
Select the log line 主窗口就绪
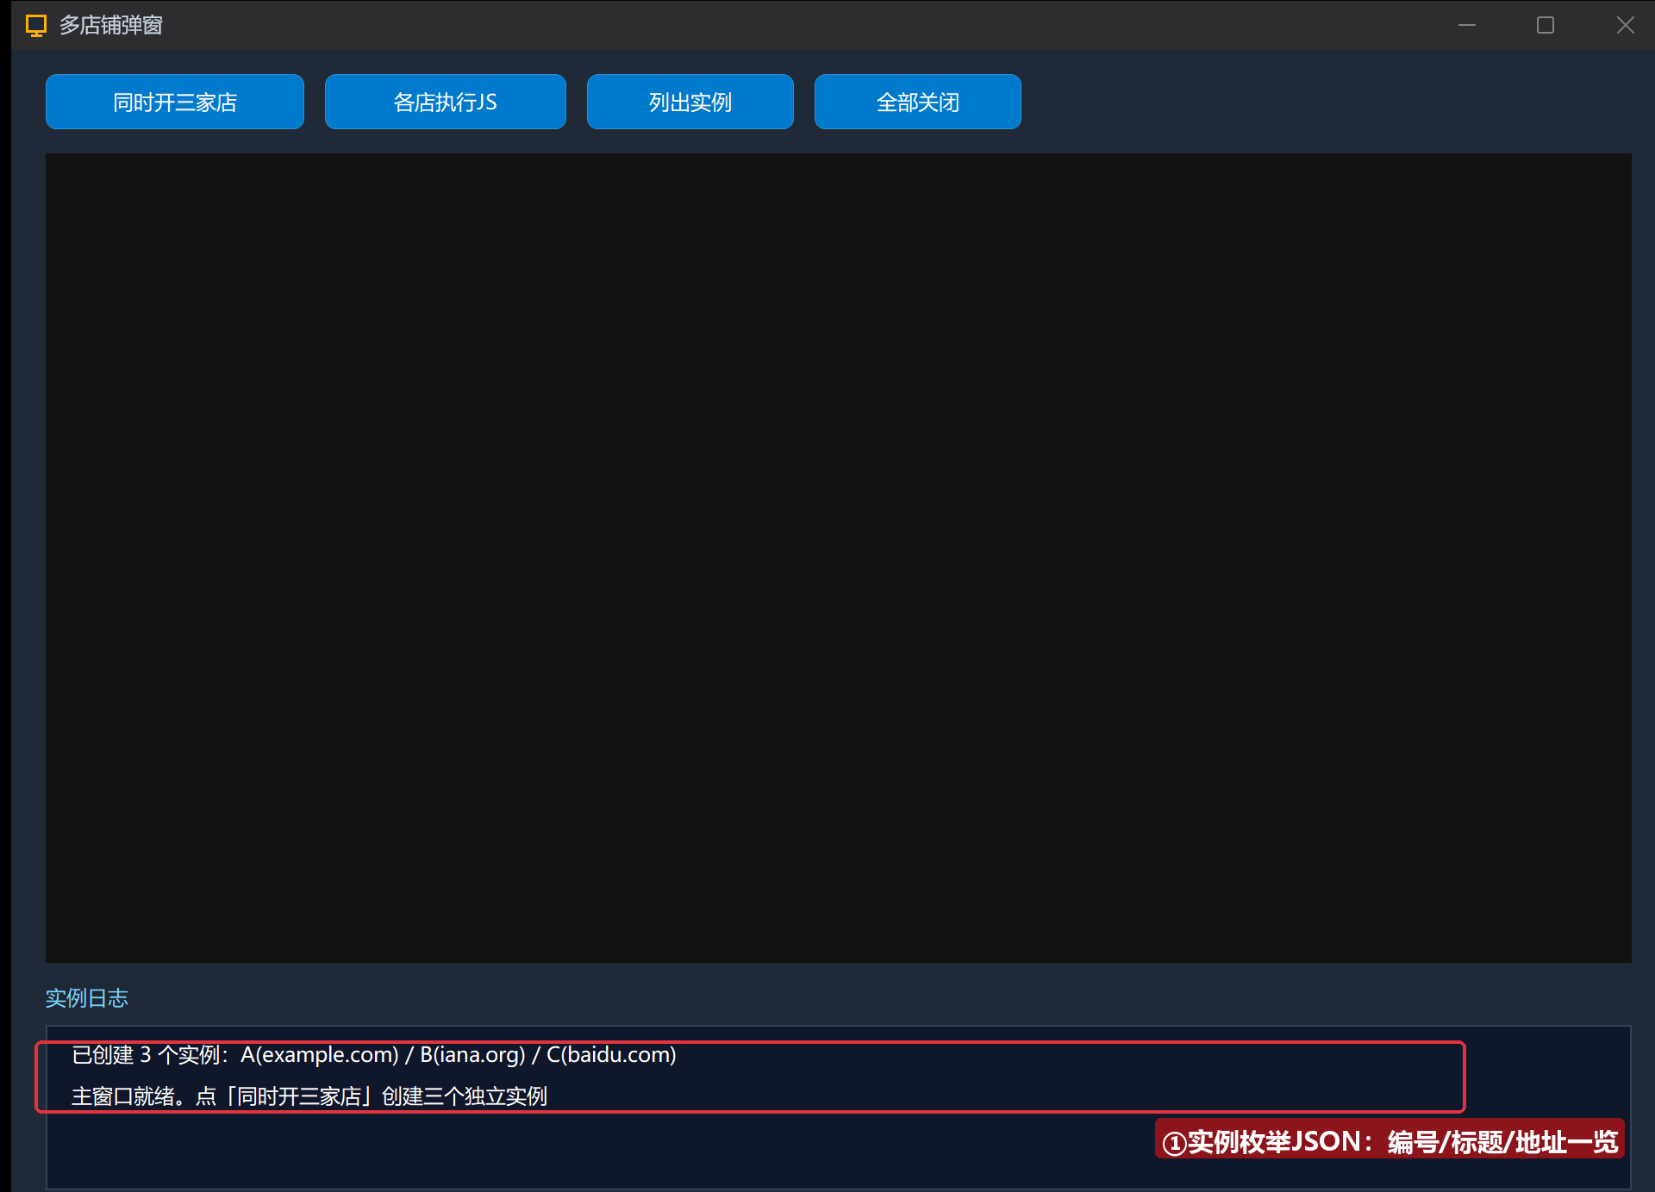point(309,1096)
